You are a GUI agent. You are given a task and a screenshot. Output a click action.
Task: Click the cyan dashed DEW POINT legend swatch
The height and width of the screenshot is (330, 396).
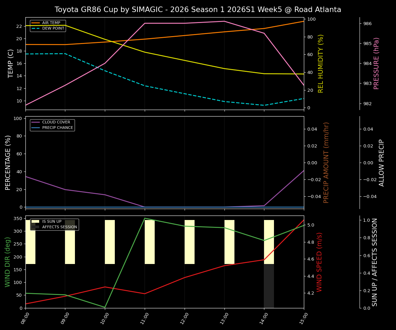tap(35, 29)
